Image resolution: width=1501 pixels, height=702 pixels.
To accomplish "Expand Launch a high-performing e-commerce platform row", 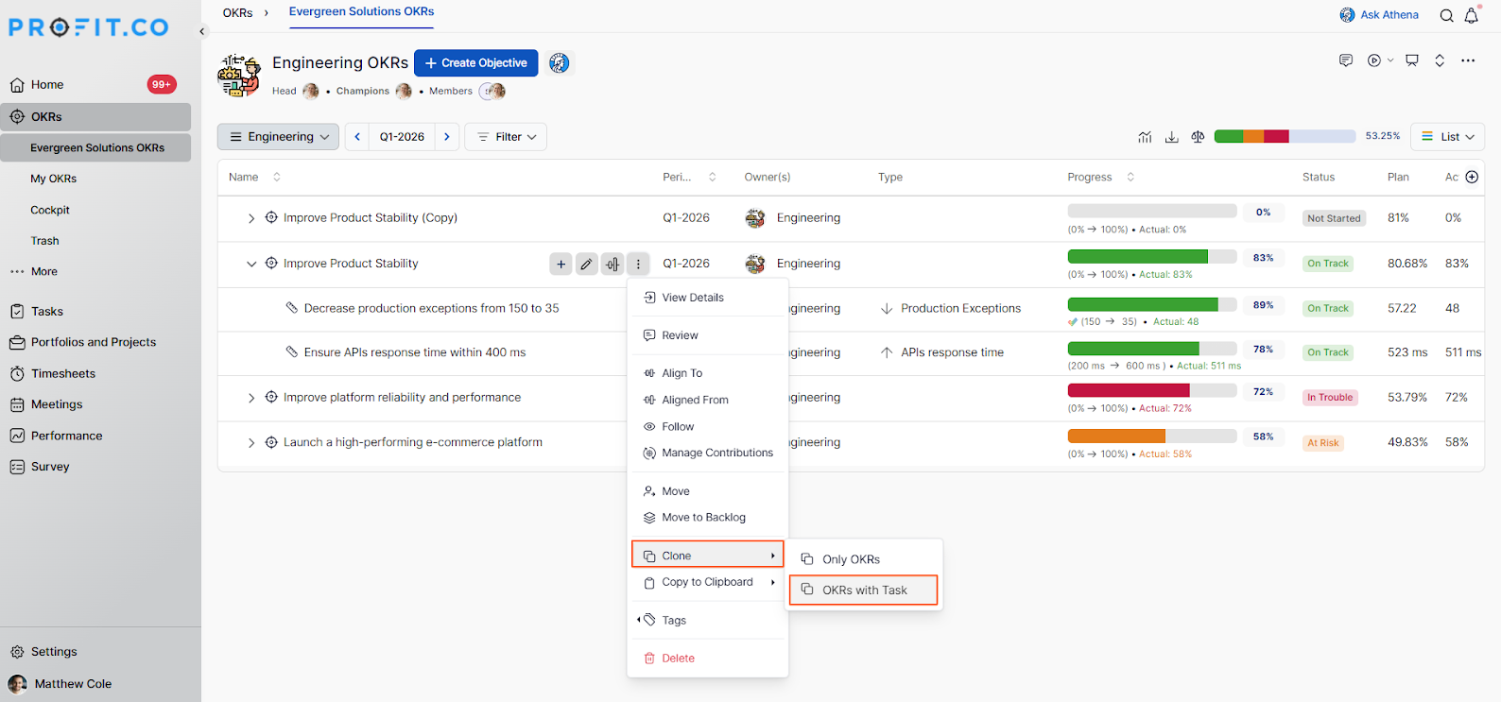I will pyautogui.click(x=251, y=442).
